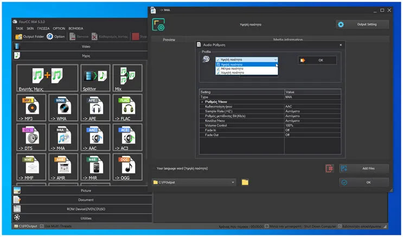Select the -> WMA conversion icon

coord(63,108)
